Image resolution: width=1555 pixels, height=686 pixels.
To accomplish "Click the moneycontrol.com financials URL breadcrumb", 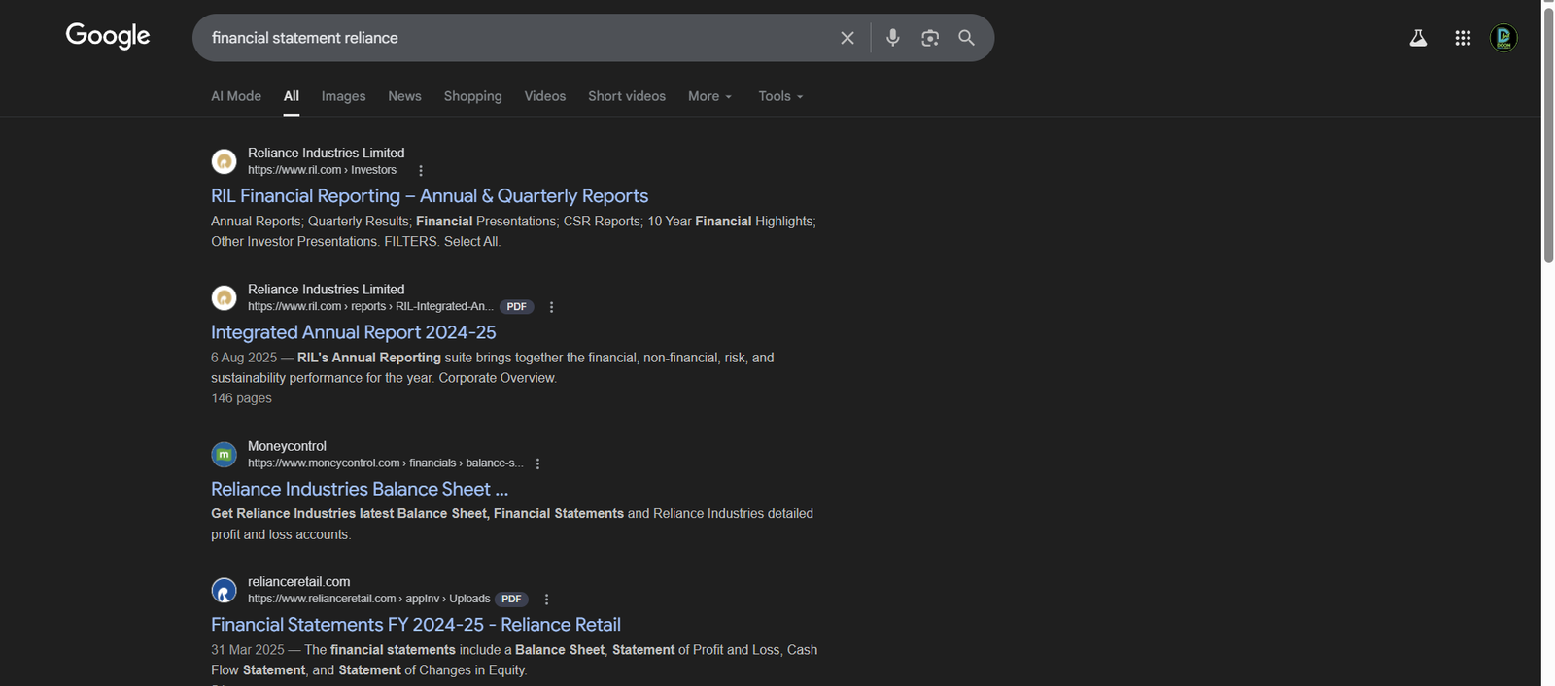I will tap(385, 463).
